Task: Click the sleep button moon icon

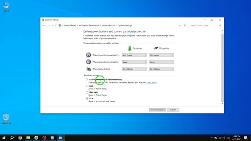Action: click(88, 62)
